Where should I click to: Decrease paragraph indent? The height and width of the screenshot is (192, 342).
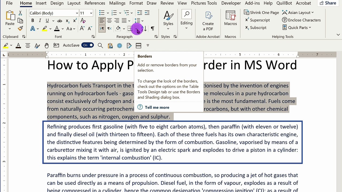click(139, 13)
